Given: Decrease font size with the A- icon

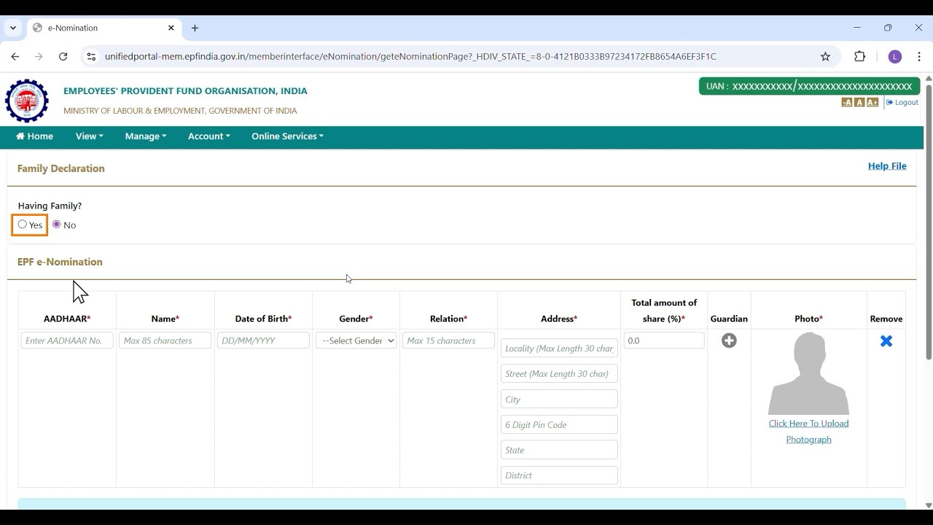Looking at the screenshot, I should click(846, 103).
